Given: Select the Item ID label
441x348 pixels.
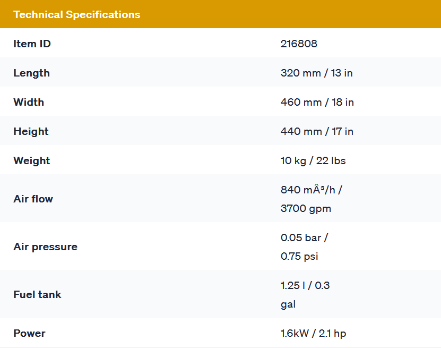Looking at the screenshot, I should tap(32, 44).
